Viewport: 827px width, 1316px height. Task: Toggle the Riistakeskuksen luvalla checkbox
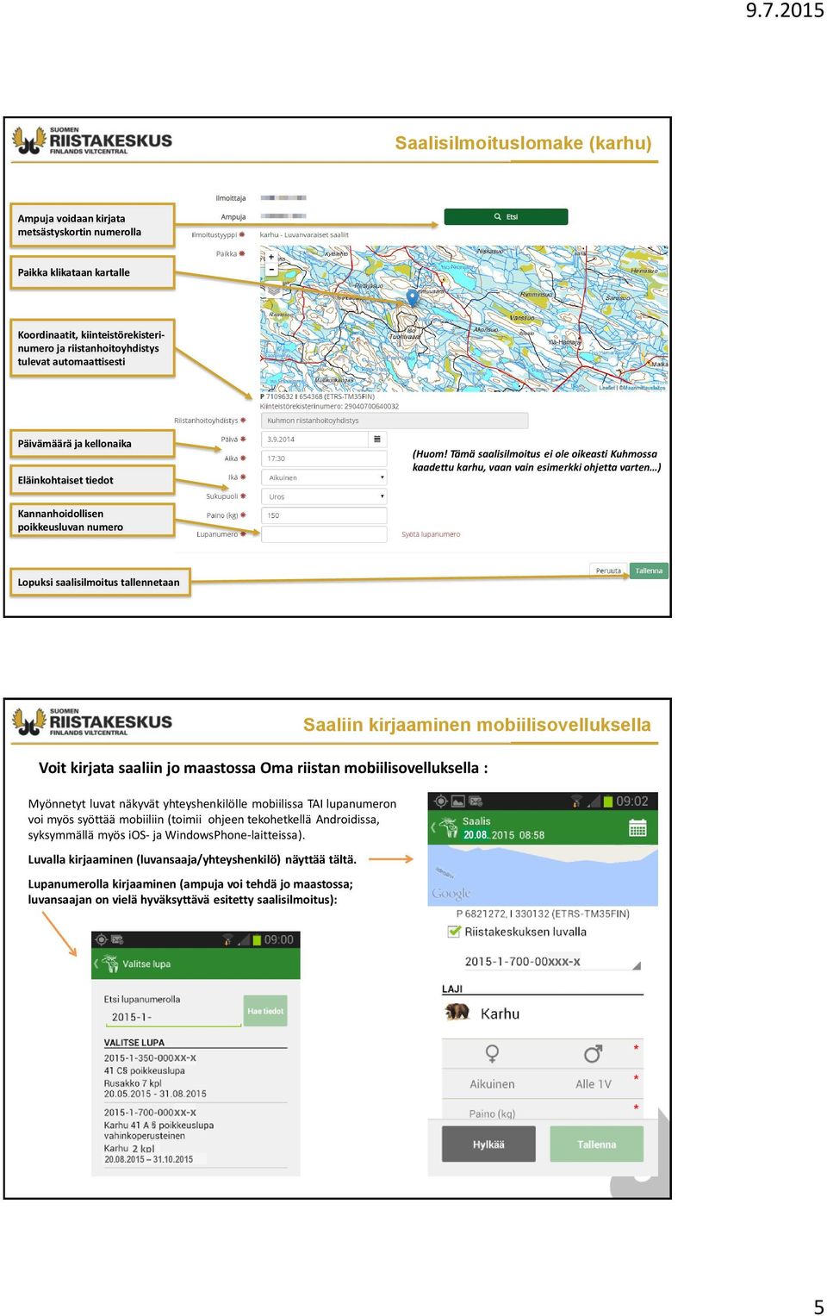[x=454, y=932]
